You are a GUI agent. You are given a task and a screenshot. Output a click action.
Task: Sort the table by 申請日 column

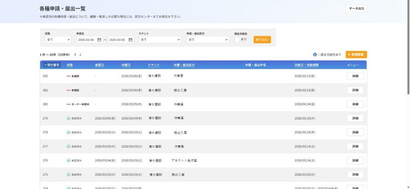tap(125, 65)
